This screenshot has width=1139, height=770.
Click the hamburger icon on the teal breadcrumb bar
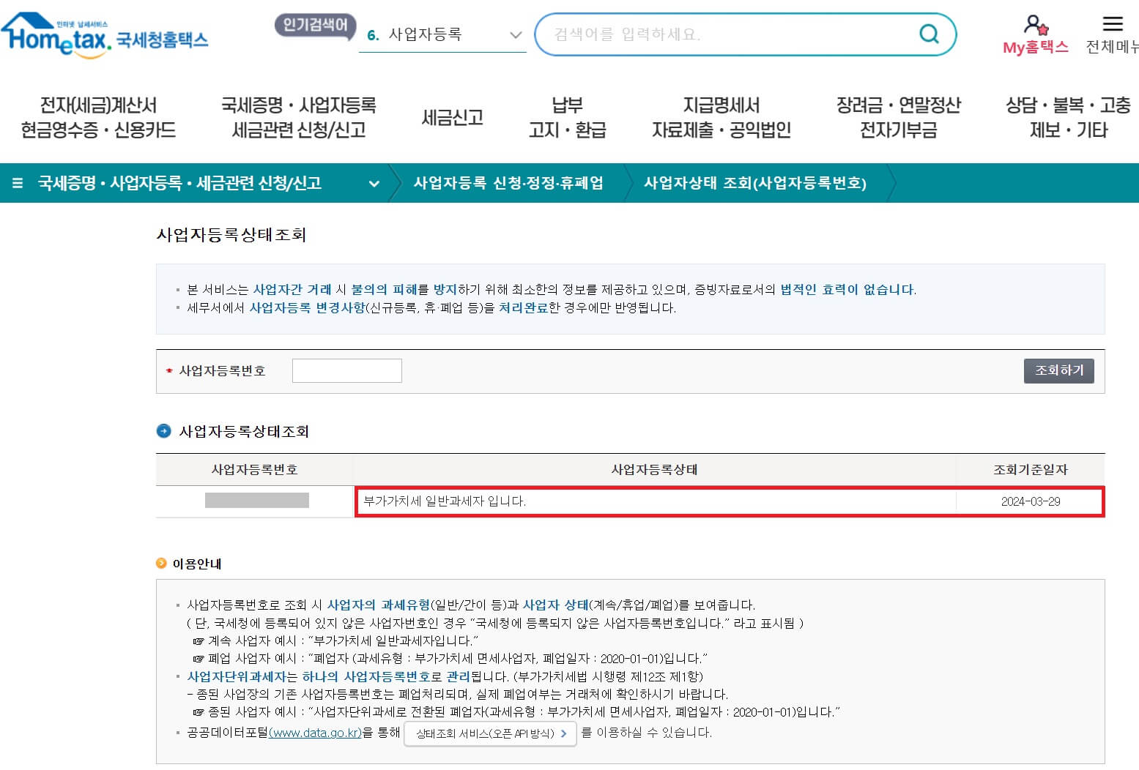point(15,184)
